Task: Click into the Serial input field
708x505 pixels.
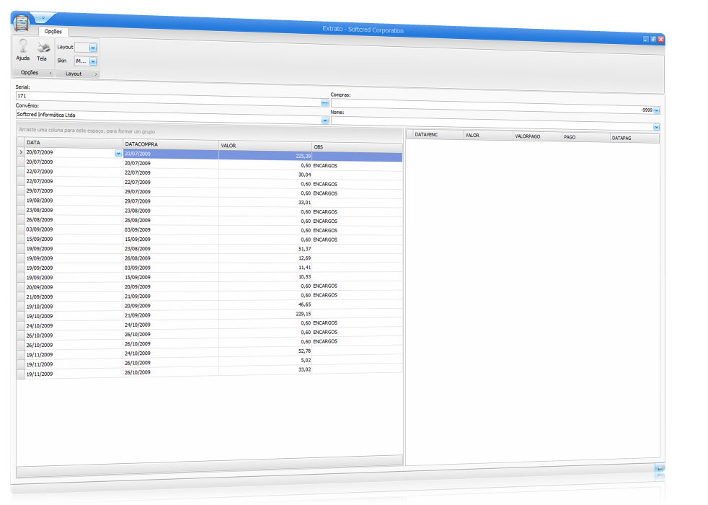Action: (166, 95)
